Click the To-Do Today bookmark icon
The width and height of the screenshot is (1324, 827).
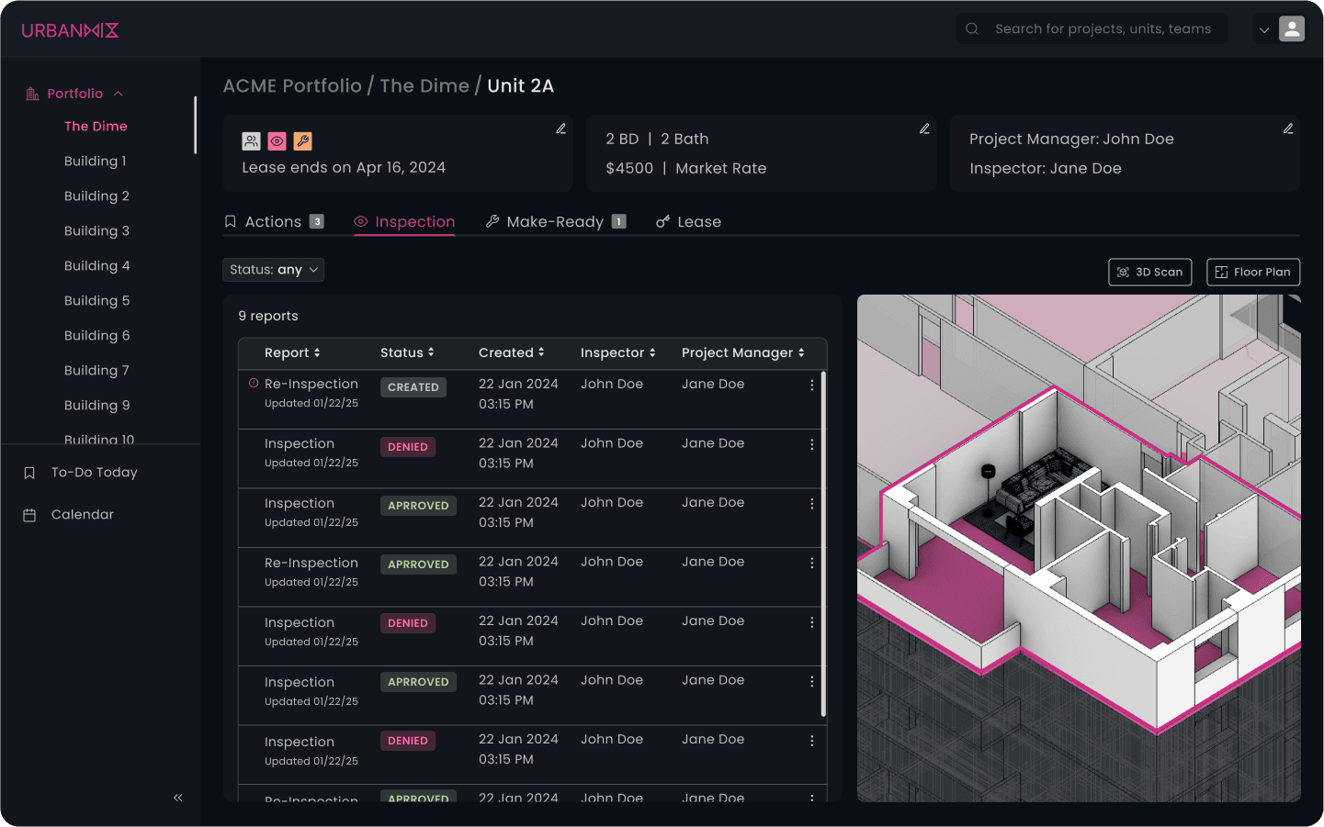(x=29, y=473)
